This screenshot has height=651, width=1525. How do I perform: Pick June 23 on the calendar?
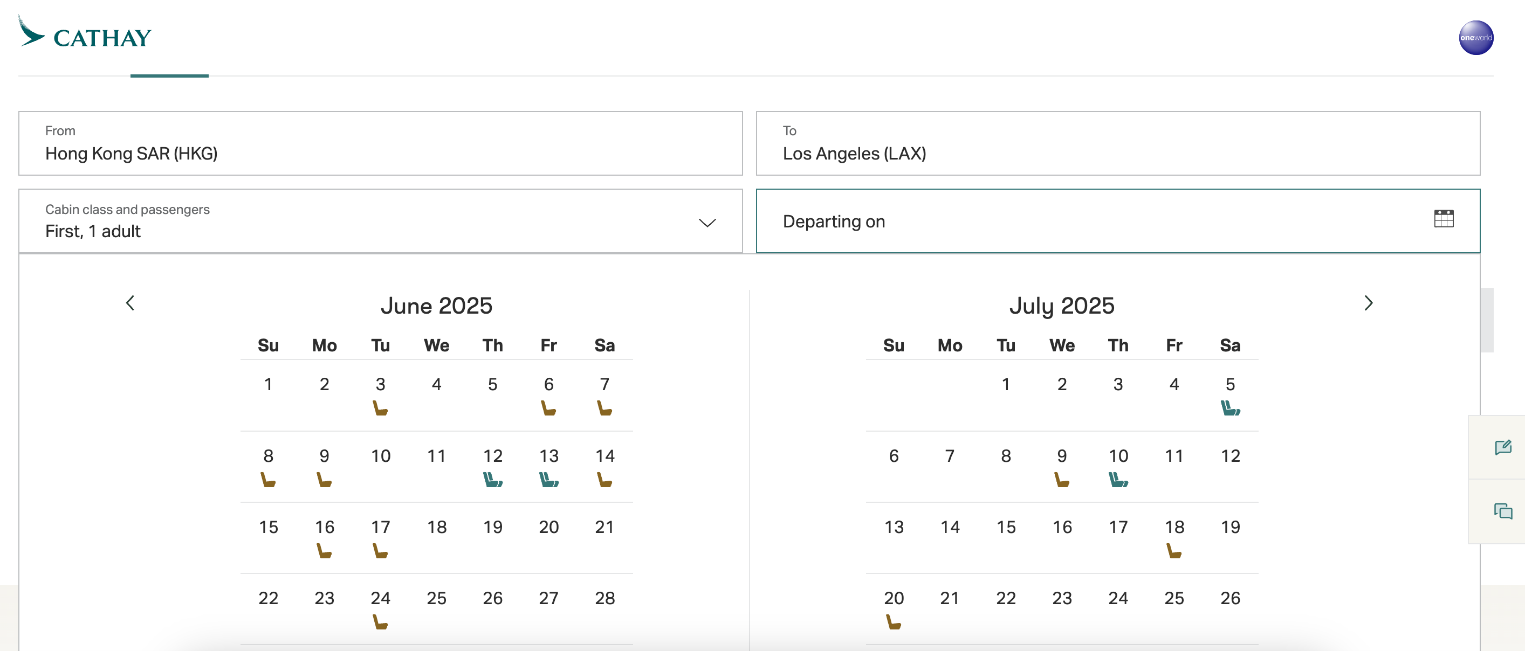[x=324, y=598]
